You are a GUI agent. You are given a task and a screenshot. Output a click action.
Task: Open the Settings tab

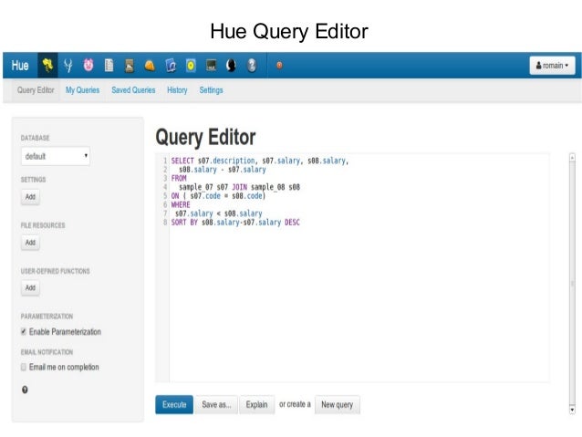pyautogui.click(x=211, y=90)
